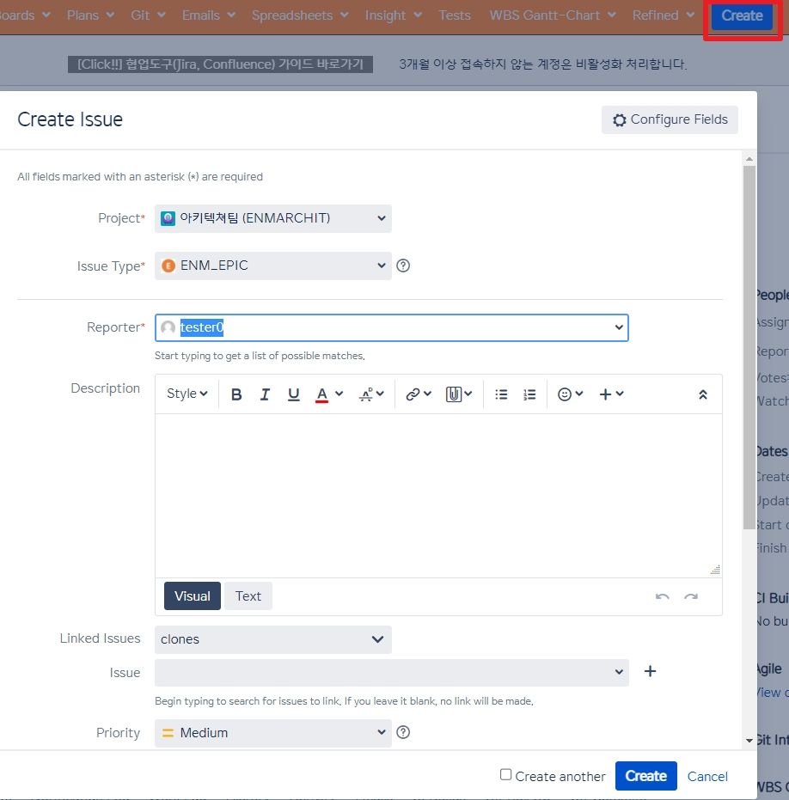Screen dimensions: 789x800
Task: Click the dialog vertical scrollbar
Action: click(749, 347)
